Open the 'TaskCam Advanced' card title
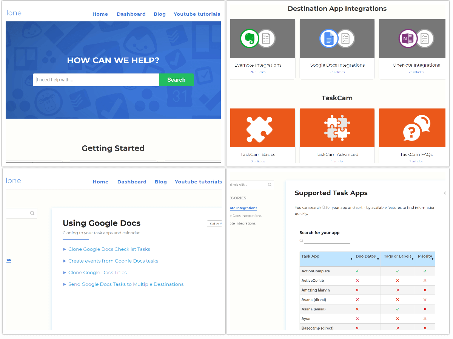This screenshot has width=453, height=339. 337,154
